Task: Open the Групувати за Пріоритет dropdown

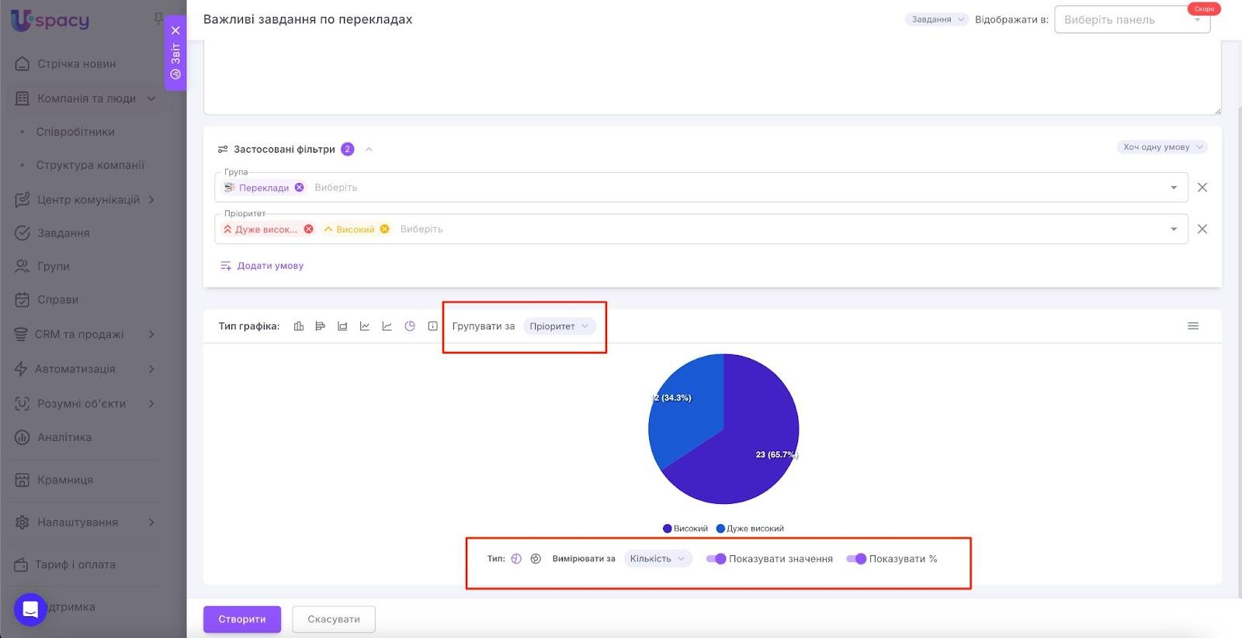Action: click(x=560, y=326)
